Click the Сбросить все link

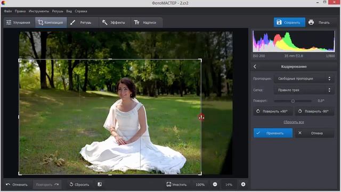[x=294, y=122]
